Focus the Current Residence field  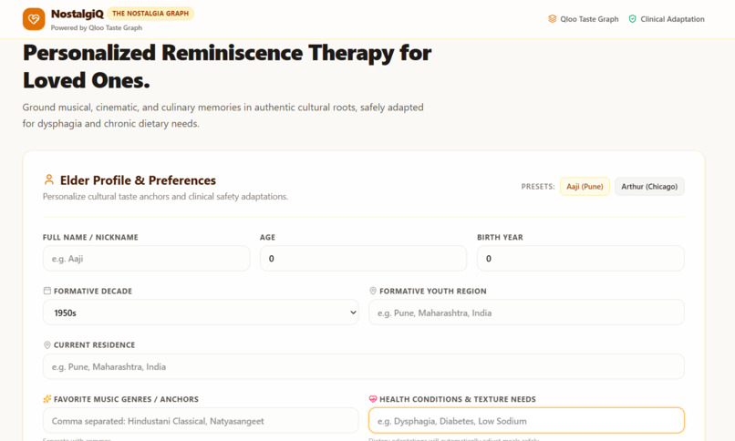[363, 366]
